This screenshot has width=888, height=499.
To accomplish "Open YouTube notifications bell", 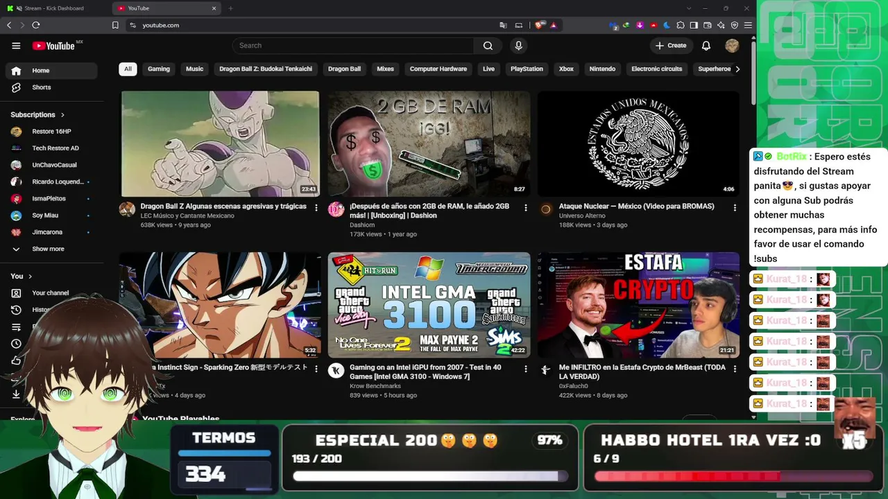I will (x=706, y=46).
